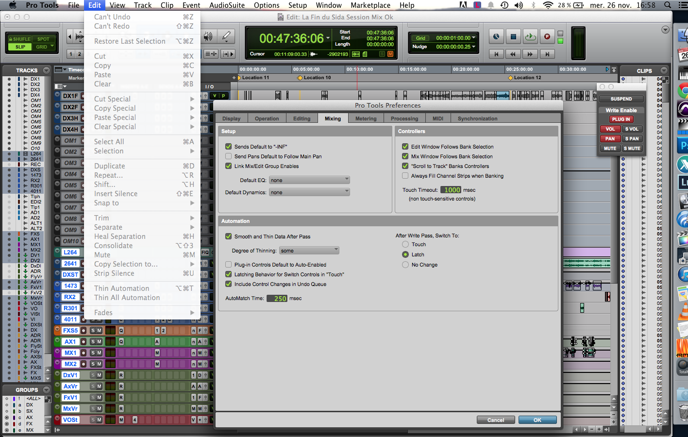688x437 pixels.
Task: Enable Send Pans Default to Follow Main Pan
Action: (228, 156)
